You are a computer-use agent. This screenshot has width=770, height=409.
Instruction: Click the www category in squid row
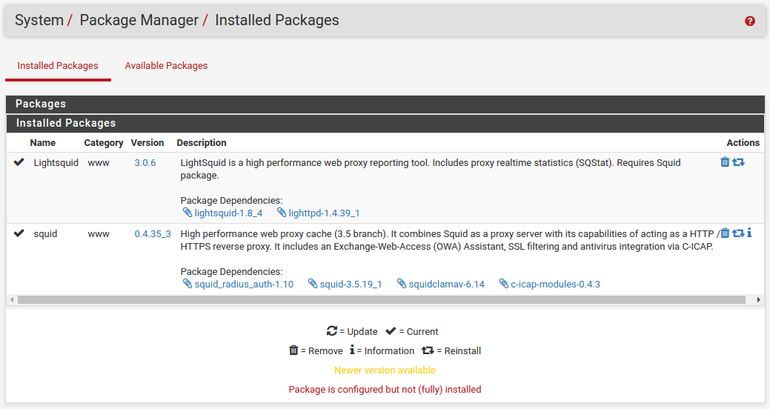pyautogui.click(x=99, y=233)
